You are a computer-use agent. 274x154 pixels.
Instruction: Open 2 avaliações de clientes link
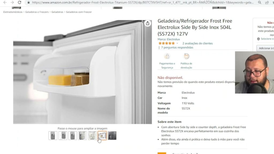tap(197, 43)
